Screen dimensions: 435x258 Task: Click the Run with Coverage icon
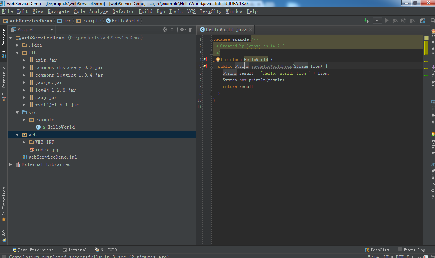(404, 20)
